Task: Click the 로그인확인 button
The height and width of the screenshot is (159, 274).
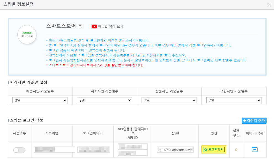Action: 214,150
